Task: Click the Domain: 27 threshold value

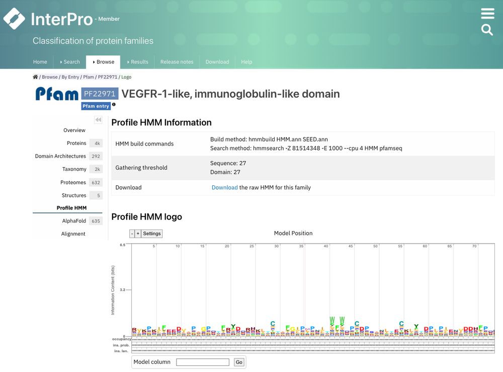Action: [225, 172]
